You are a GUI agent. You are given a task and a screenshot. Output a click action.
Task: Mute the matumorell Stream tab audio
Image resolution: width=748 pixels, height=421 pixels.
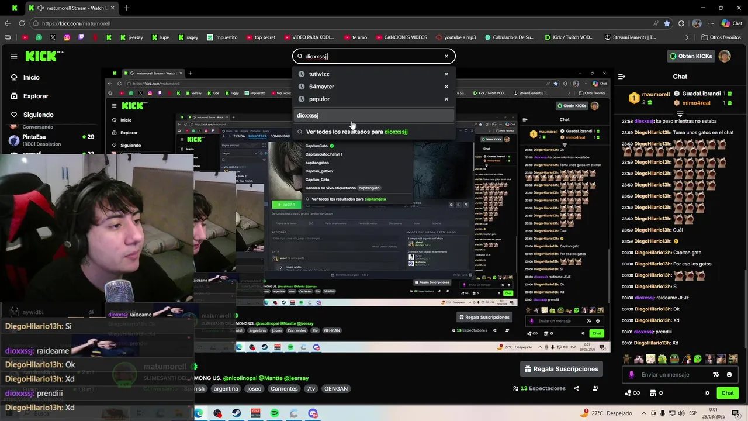(x=40, y=8)
